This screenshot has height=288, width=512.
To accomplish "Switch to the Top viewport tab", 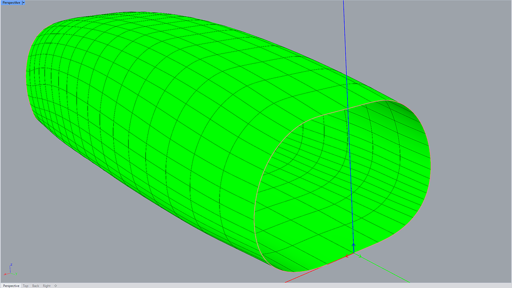I will click(x=25, y=286).
